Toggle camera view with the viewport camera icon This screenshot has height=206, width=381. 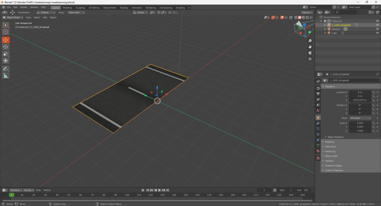click(310, 53)
